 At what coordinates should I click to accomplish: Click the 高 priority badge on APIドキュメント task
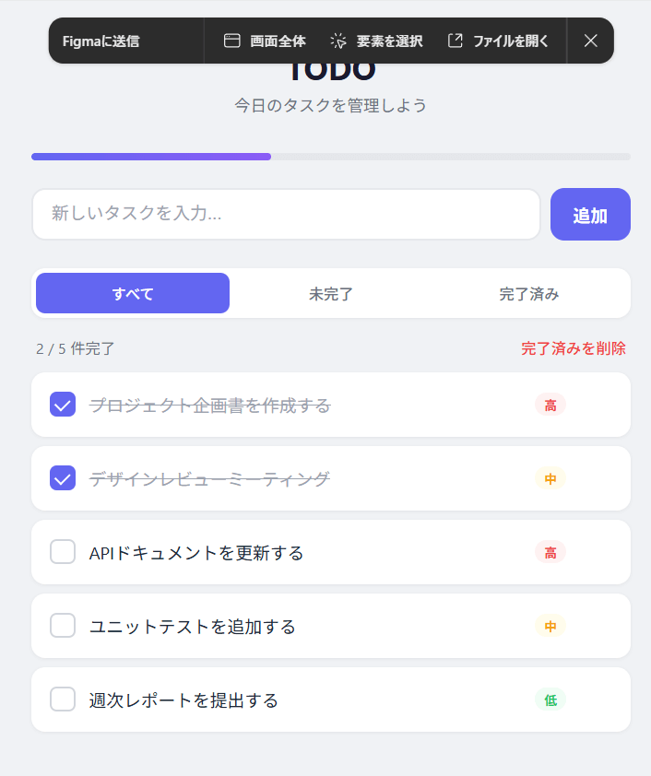click(x=550, y=552)
